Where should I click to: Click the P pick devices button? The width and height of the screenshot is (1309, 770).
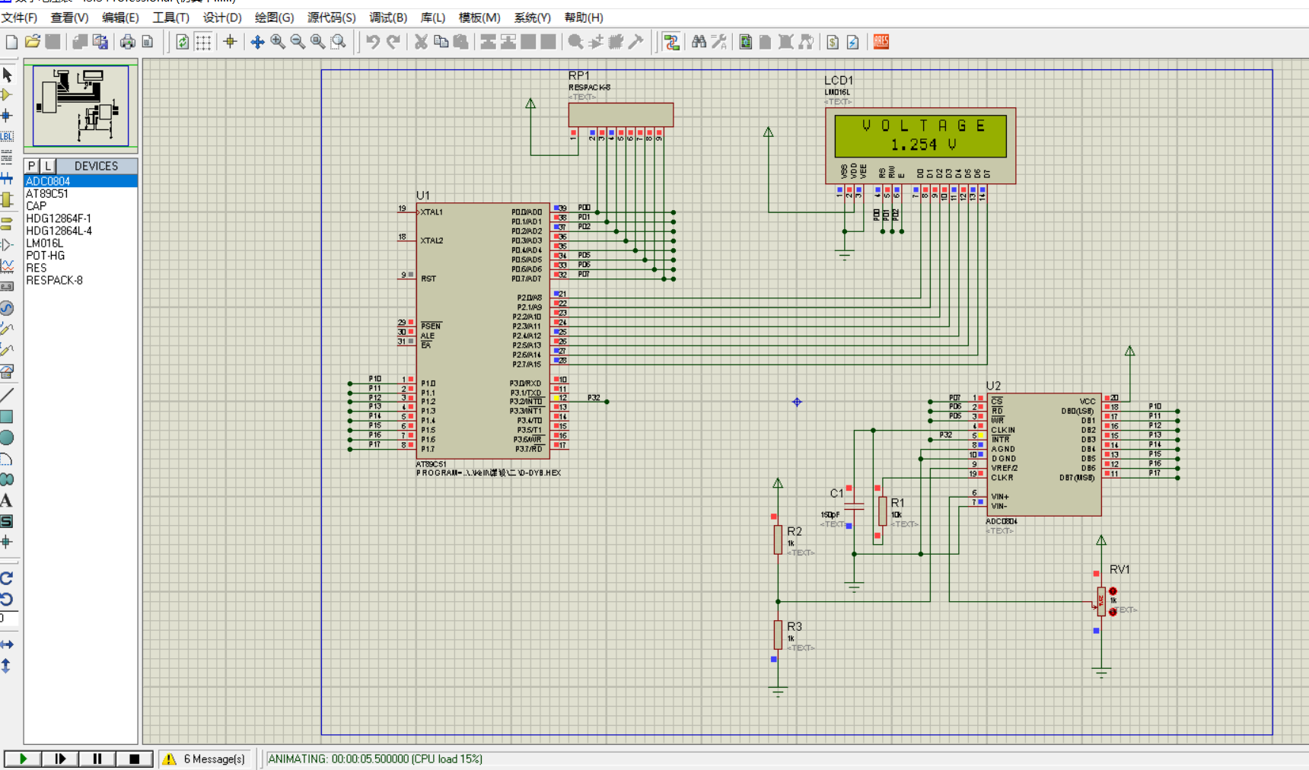pyautogui.click(x=32, y=166)
